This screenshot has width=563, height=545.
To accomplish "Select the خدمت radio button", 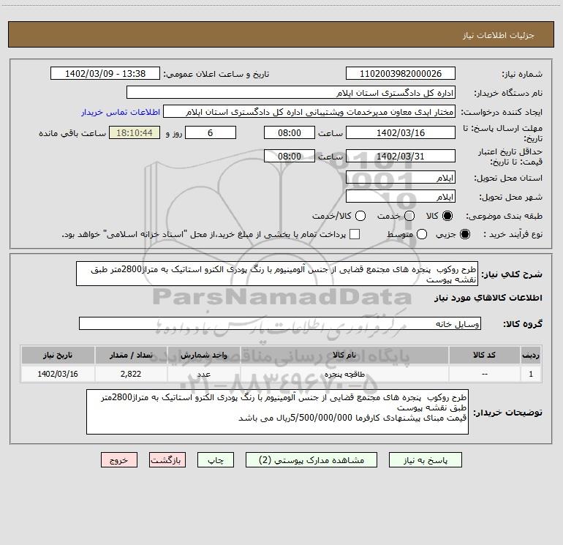I will click(x=409, y=216).
